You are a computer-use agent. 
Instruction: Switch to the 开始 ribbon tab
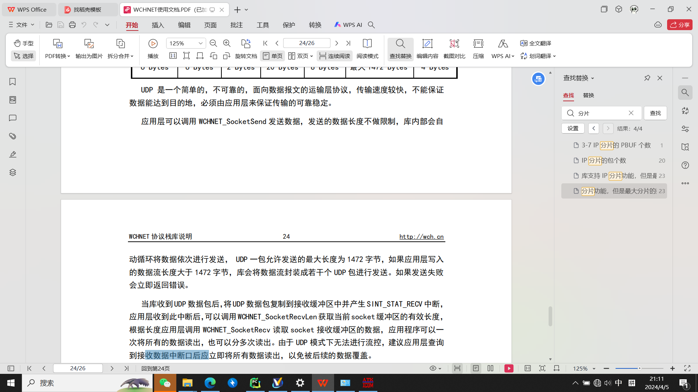click(x=132, y=25)
